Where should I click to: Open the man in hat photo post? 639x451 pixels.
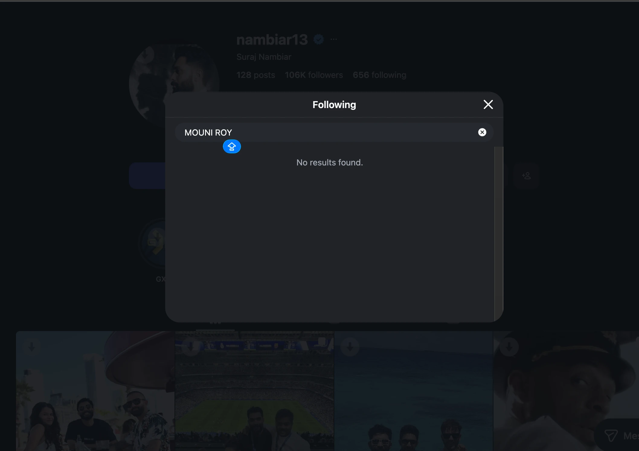[x=566, y=391]
